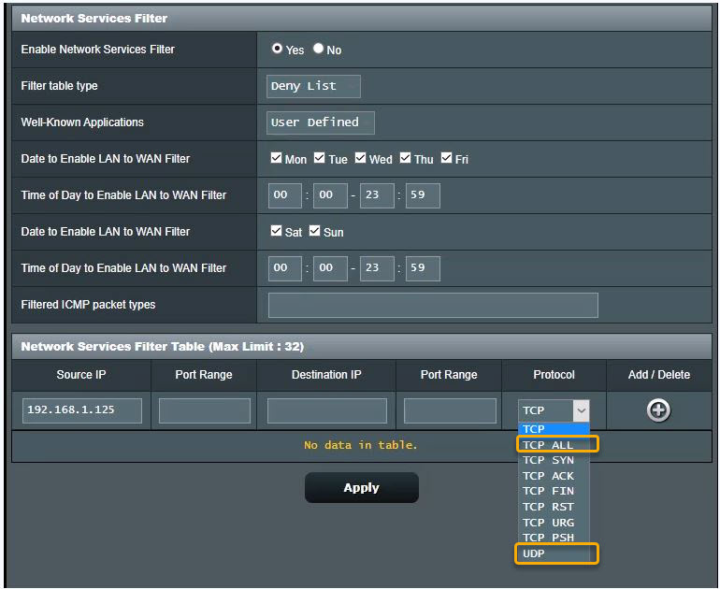
Task: Choose TCP ACK in protocol list
Action: coord(554,476)
